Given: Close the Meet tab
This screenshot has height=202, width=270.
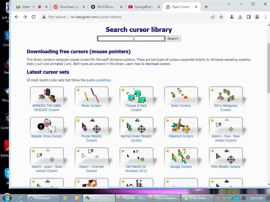Looking at the screenshot, I should 46,7.
